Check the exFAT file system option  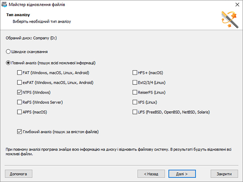pyautogui.click(x=19, y=83)
